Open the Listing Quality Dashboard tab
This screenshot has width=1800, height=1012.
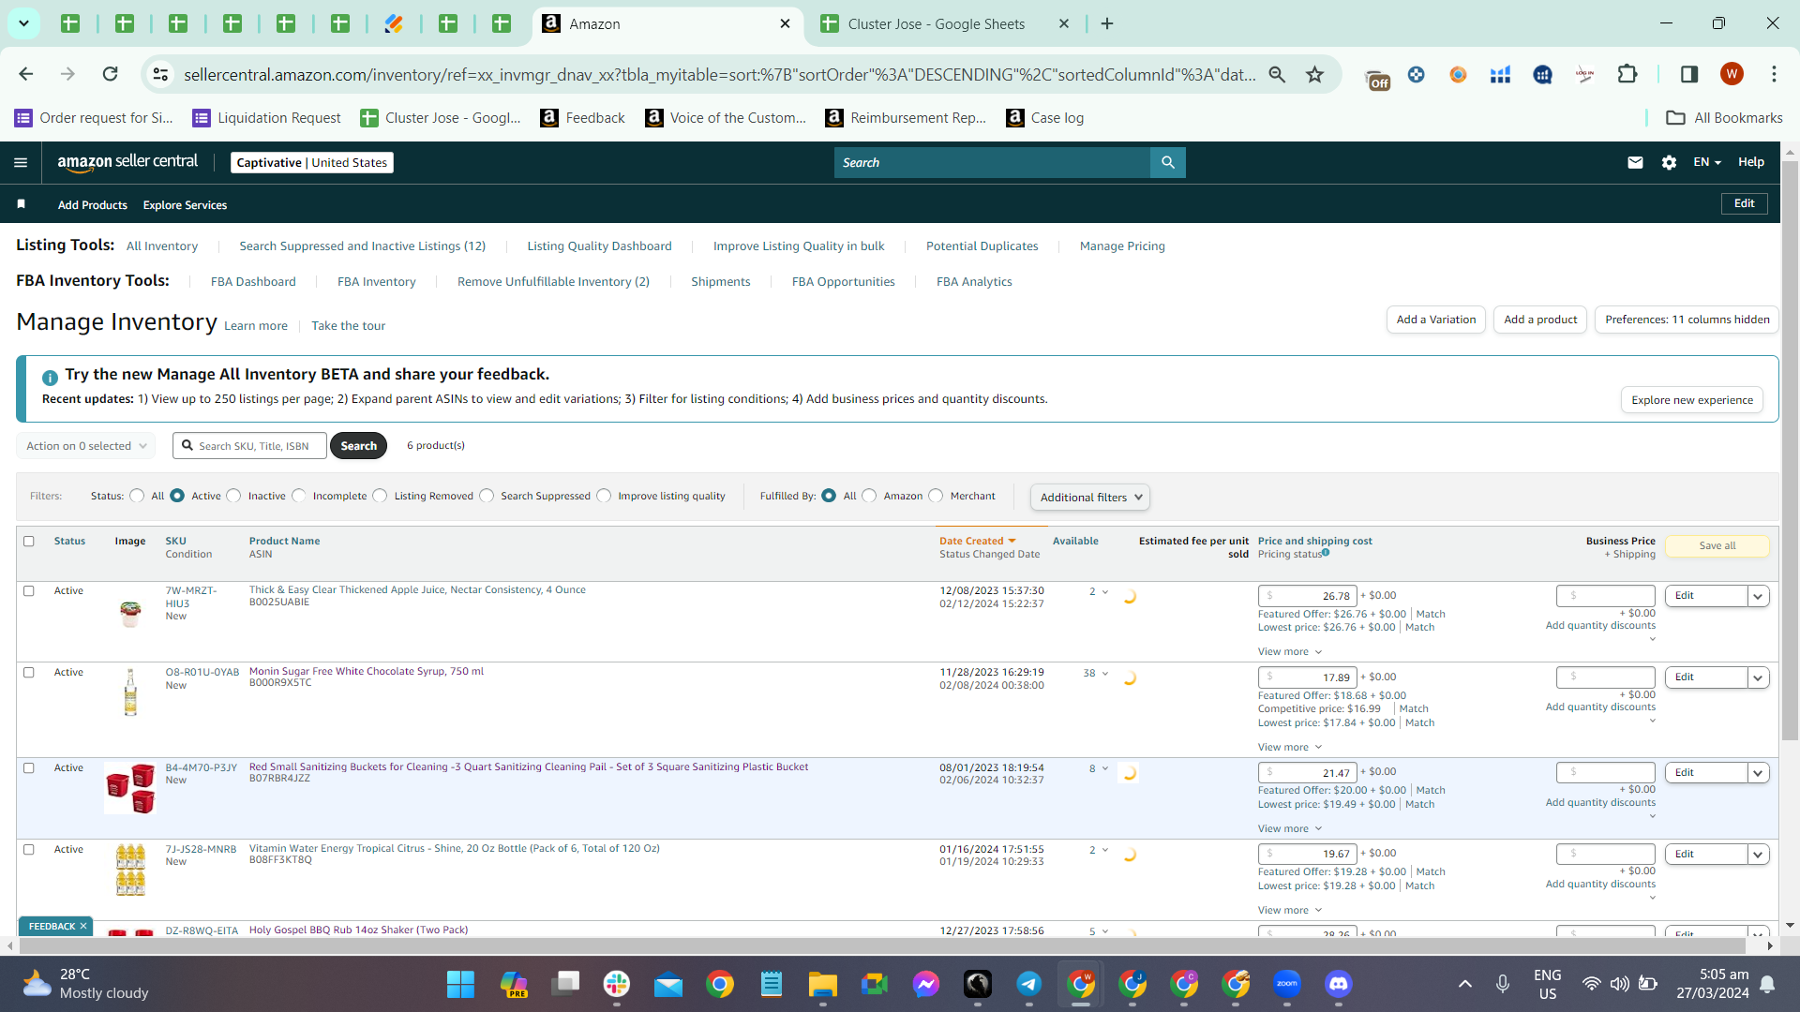(599, 246)
